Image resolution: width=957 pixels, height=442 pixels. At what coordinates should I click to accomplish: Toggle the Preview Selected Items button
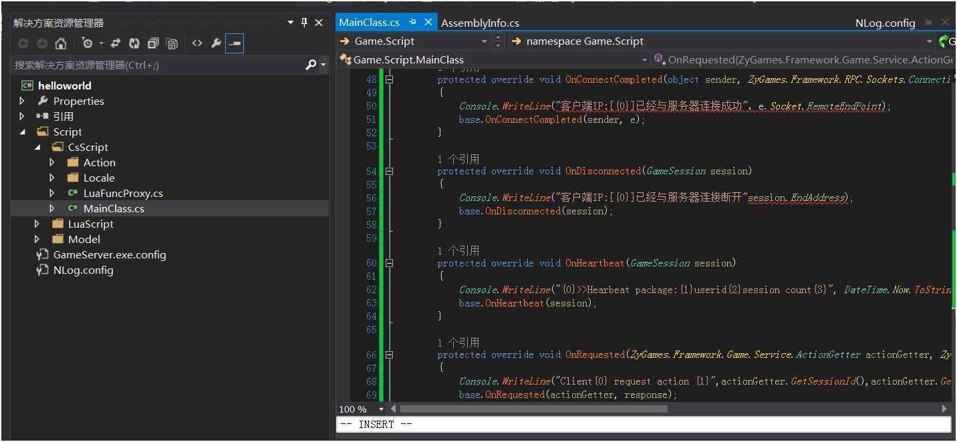pyautogui.click(x=235, y=43)
